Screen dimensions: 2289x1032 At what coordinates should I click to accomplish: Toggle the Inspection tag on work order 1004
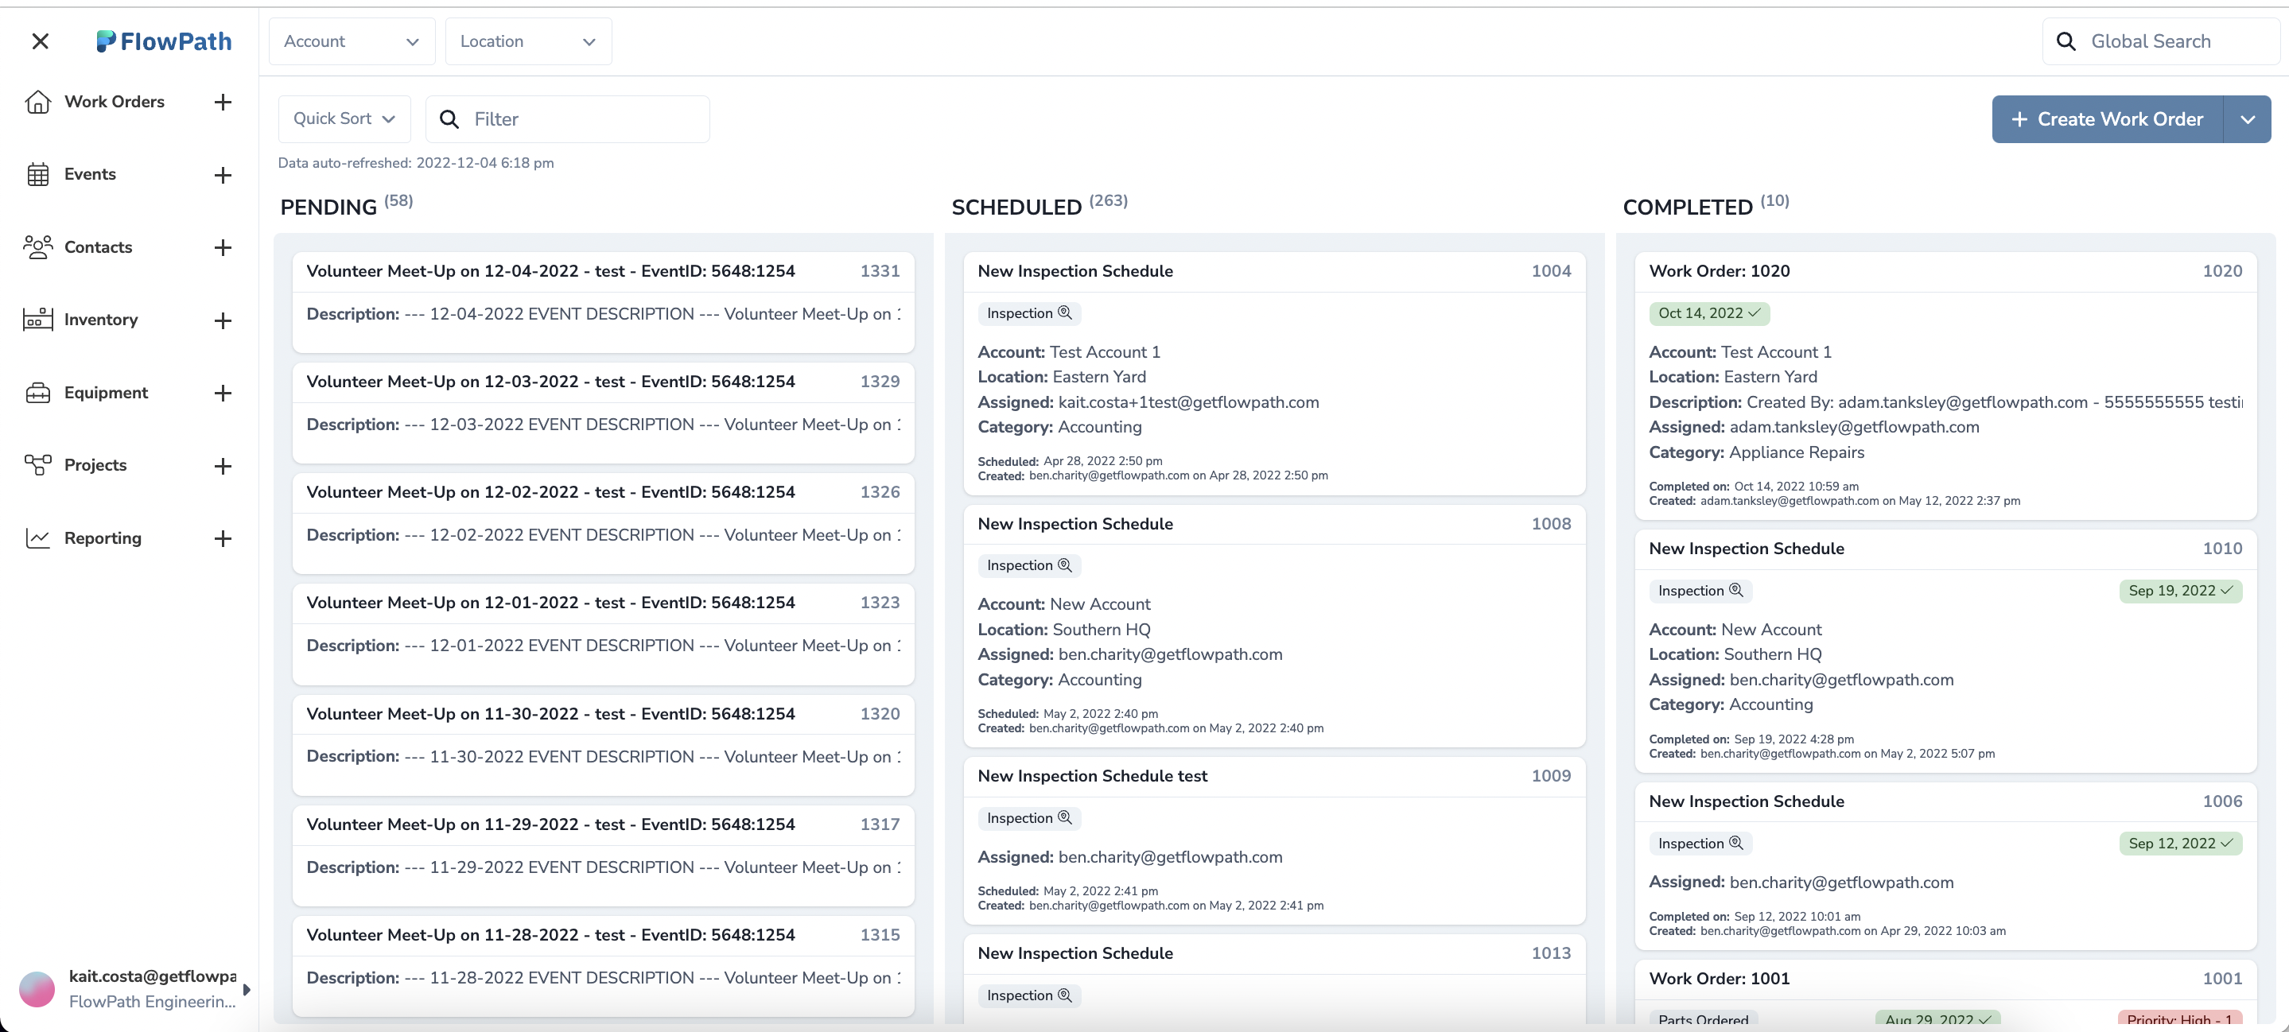tap(1028, 312)
